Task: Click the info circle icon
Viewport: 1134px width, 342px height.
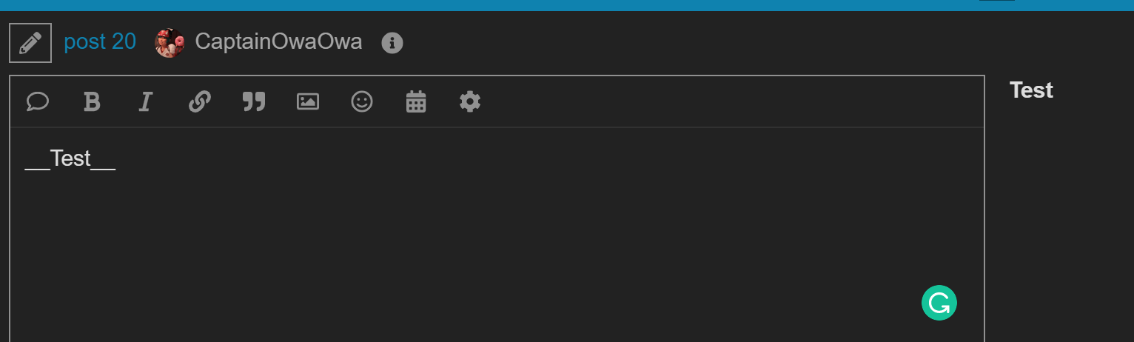Action: [x=392, y=43]
